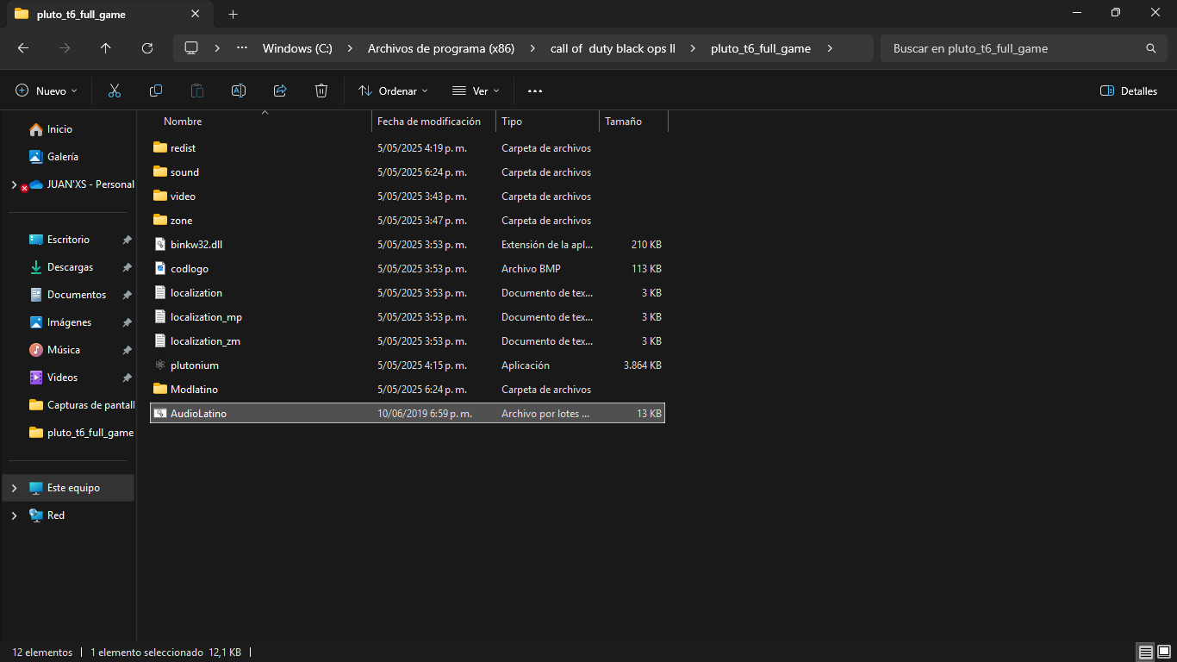Switch to large thumbnails view icon in status bar
The width and height of the screenshot is (1177, 662).
[1163, 653]
